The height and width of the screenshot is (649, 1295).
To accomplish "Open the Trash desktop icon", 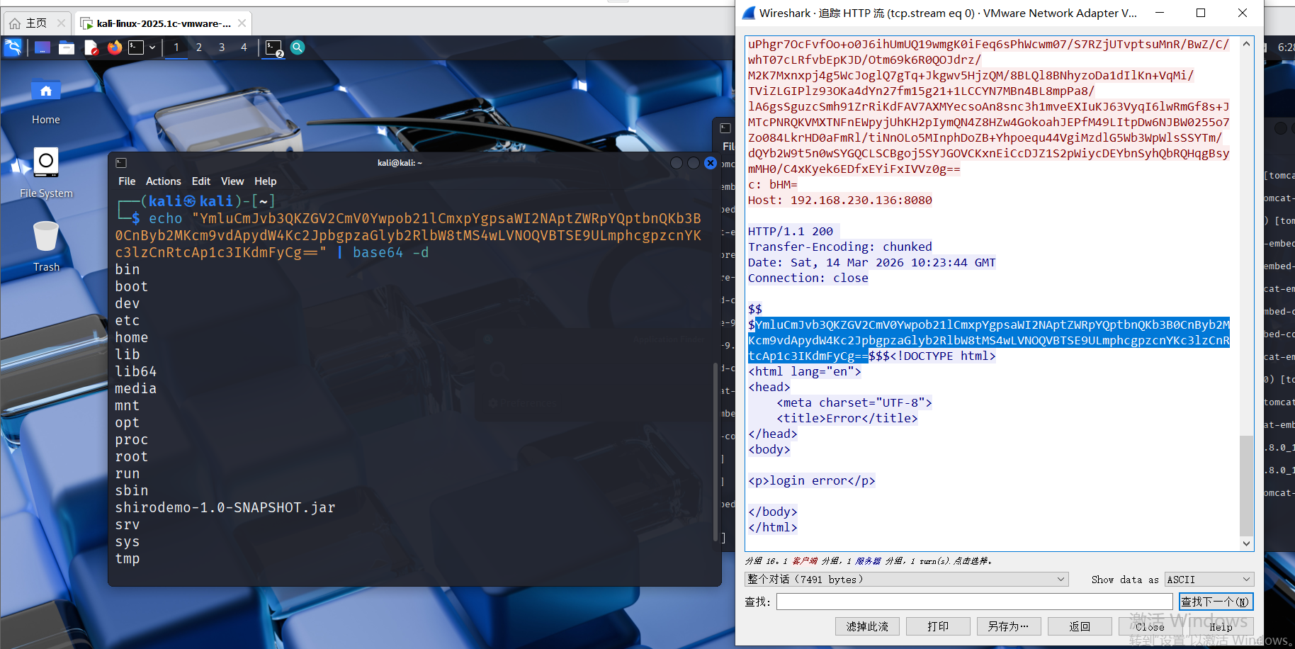I will [x=46, y=246].
